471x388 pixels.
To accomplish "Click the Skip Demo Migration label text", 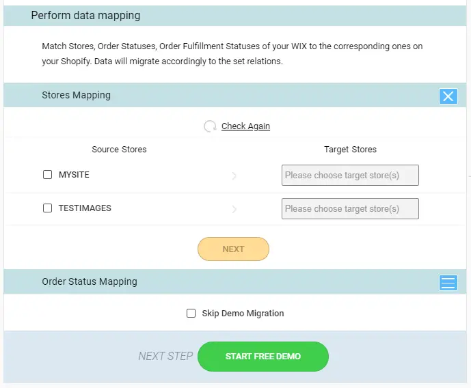I will tap(243, 314).
